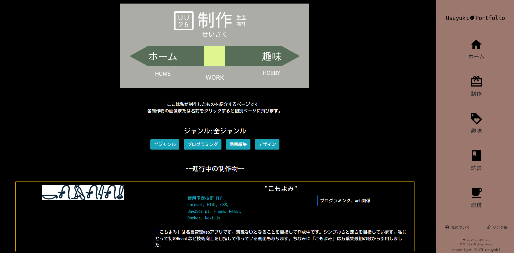Open 珈琲 via the coffee cup icon
This screenshot has width=514, height=253.
(476, 193)
